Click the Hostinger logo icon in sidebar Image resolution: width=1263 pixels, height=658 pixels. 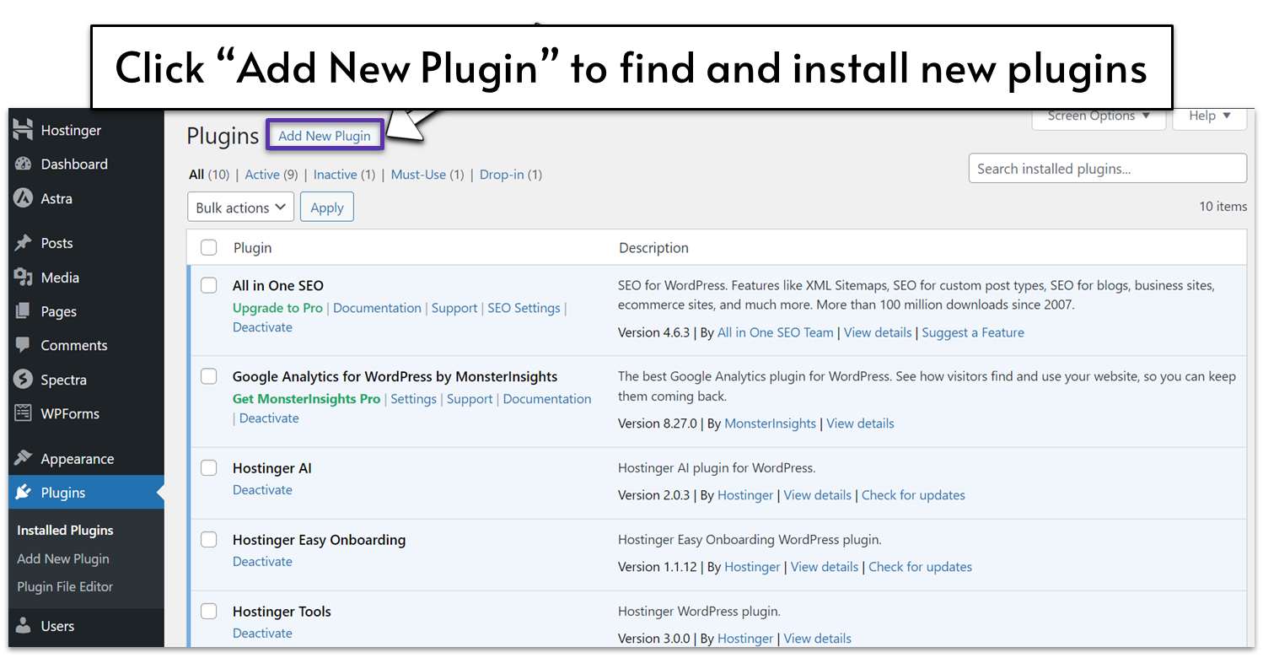pos(24,131)
